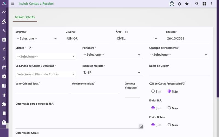219x137 pixels.
Task: Open the notifications bell
Action: tap(180, 4)
